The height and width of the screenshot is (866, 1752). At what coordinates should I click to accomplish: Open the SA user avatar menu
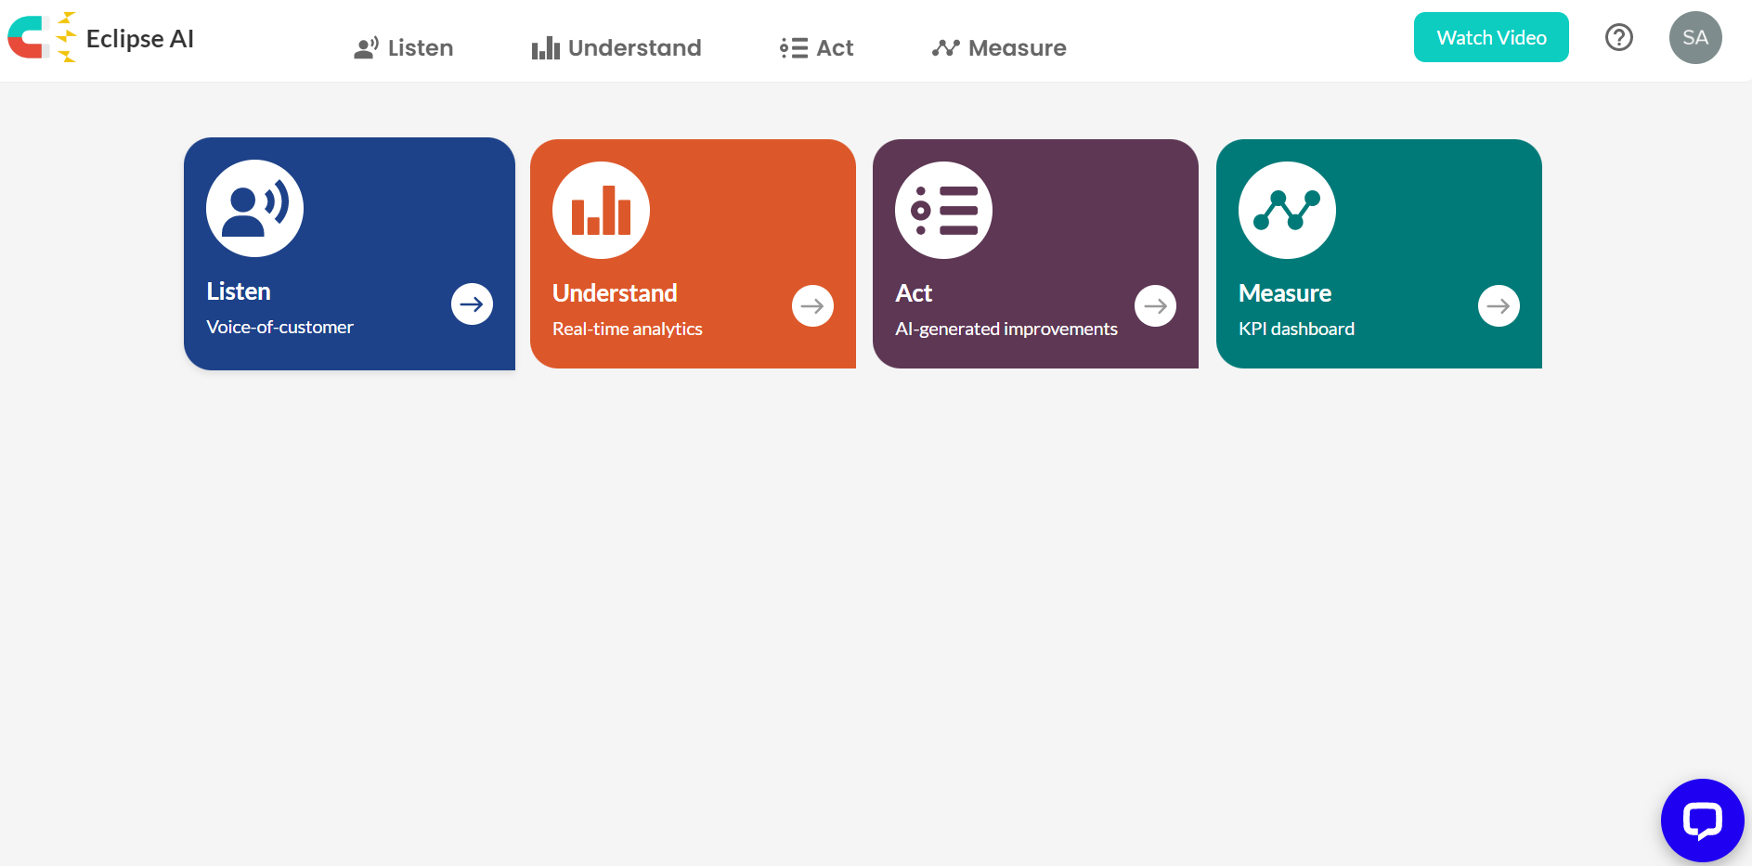click(1694, 37)
